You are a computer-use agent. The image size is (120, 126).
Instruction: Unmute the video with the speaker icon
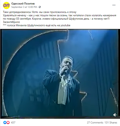pos(115,115)
